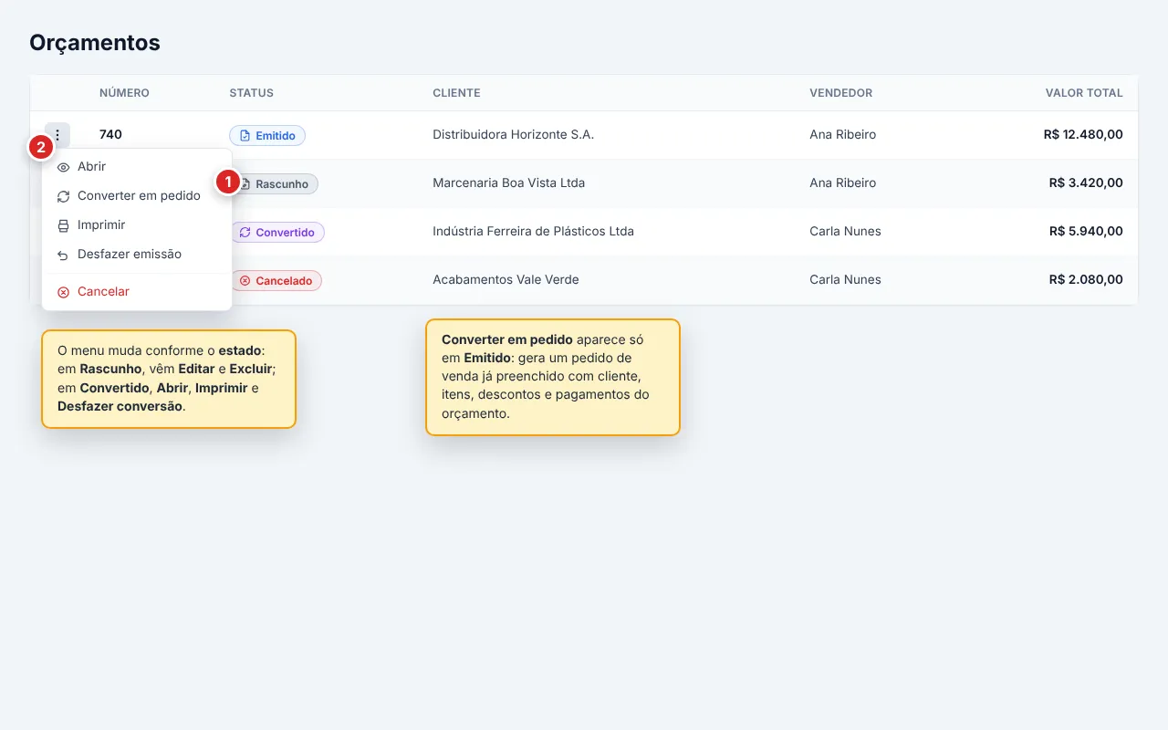Click the value R$ 12.480,00
1168x730 pixels.
[1083, 135]
